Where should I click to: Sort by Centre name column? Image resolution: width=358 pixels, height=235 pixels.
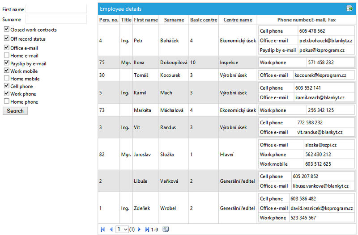click(238, 20)
